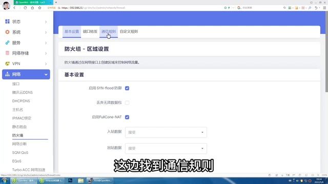Click the 服务 icon in sidebar

7,42
